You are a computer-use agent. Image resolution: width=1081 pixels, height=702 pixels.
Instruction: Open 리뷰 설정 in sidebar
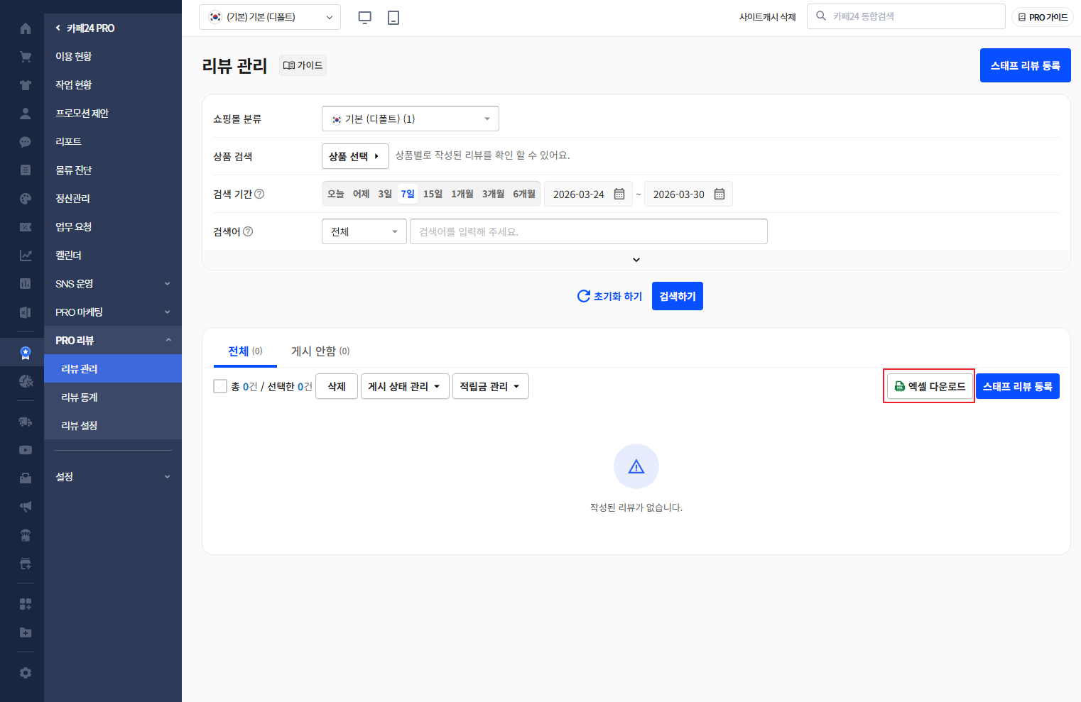(113, 425)
